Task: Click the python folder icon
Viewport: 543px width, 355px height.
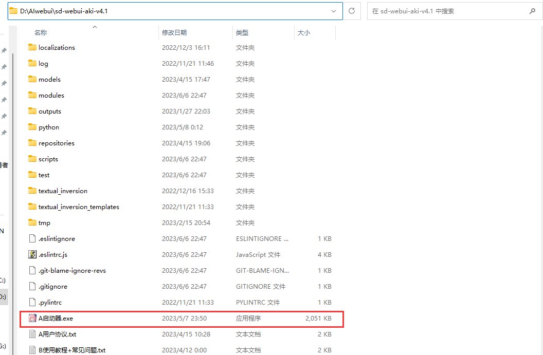Action: (x=32, y=127)
